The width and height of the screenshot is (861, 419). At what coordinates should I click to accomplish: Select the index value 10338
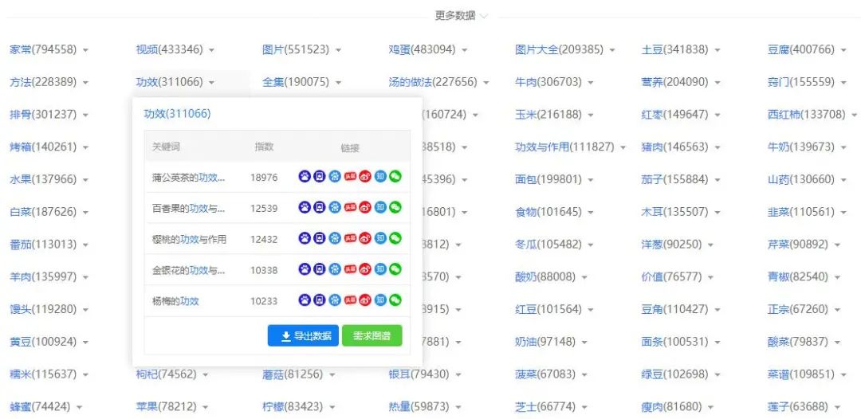tap(264, 270)
